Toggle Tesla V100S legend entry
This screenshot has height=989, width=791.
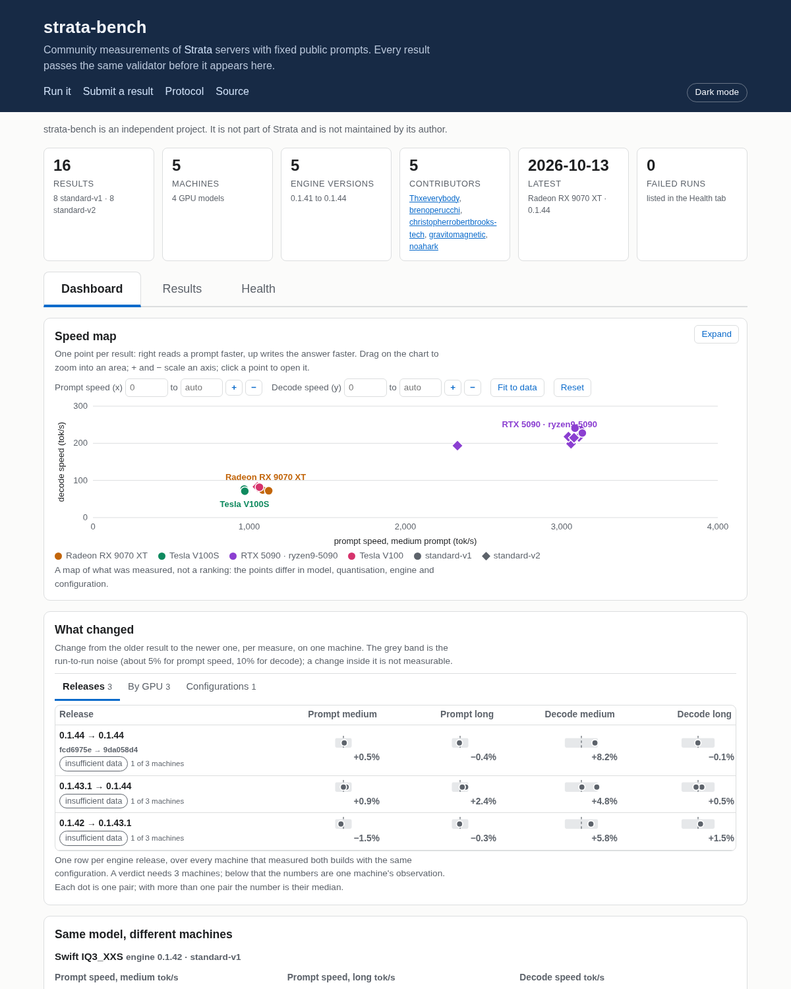click(x=189, y=556)
